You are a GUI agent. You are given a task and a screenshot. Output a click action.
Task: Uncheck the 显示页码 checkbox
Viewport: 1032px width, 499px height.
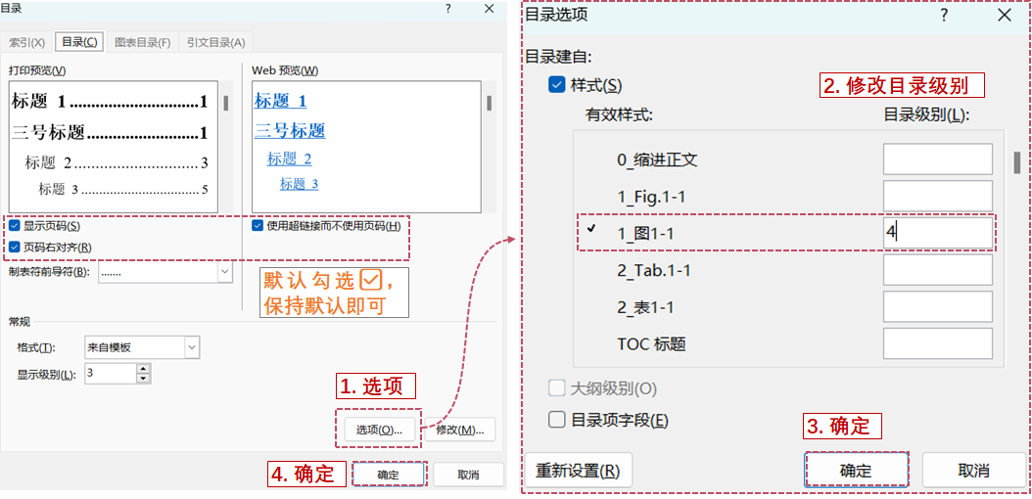click(15, 226)
